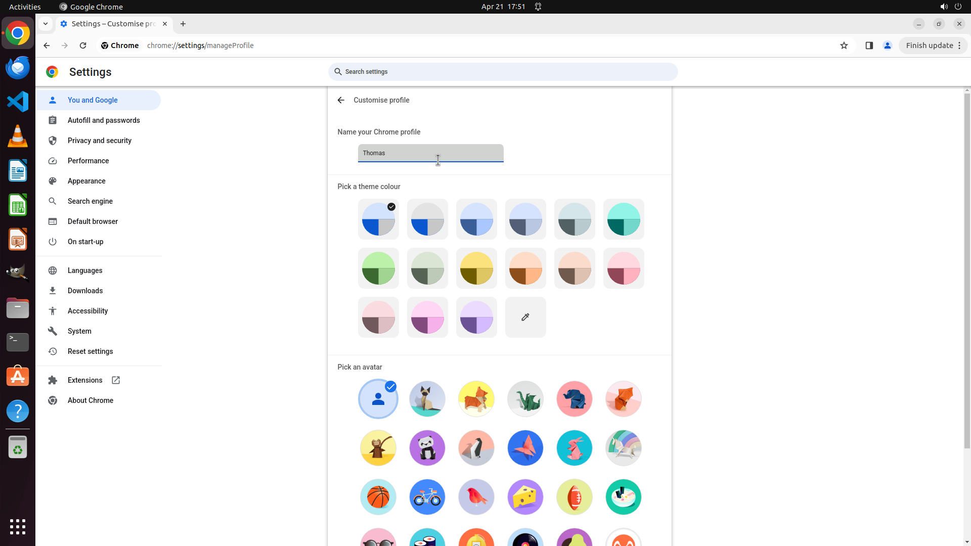Expand the tab search dropdown arrow
The image size is (971, 546).
coord(46,24)
